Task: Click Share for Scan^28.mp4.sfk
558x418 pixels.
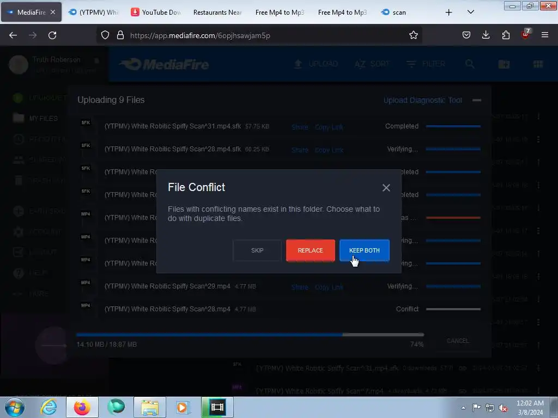Action: (x=300, y=150)
